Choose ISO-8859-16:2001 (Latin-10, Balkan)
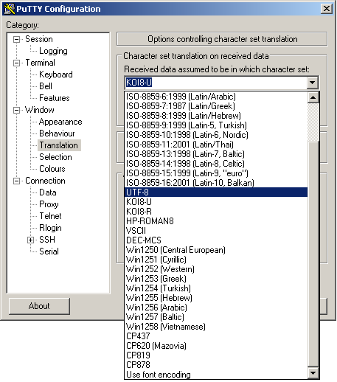Viewport: 337px width, 382px height. [216, 183]
